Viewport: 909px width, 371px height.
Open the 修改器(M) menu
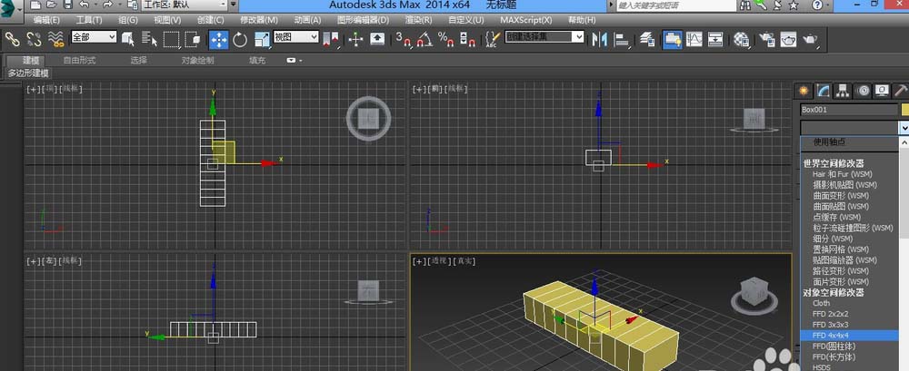(259, 20)
